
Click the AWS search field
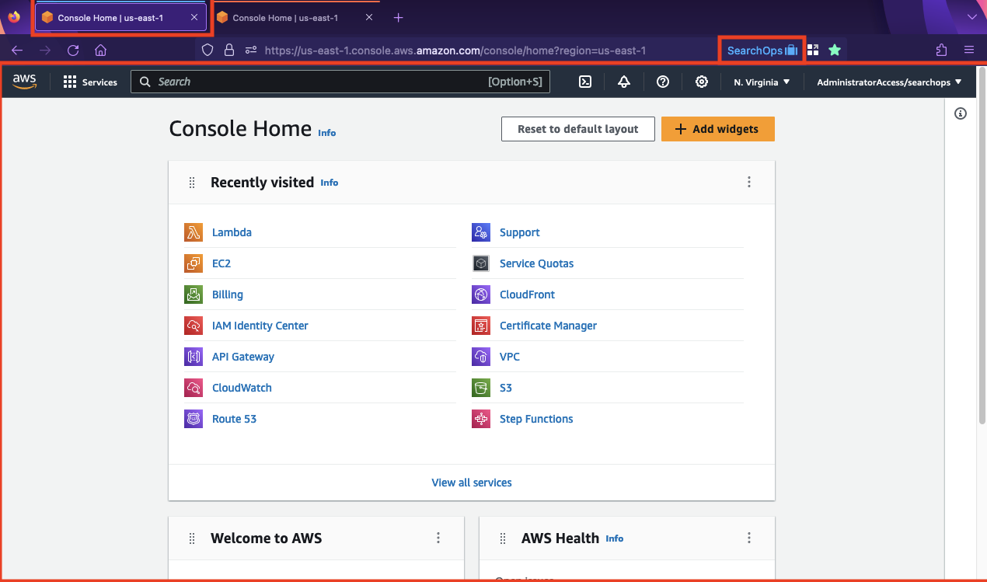[x=340, y=82]
